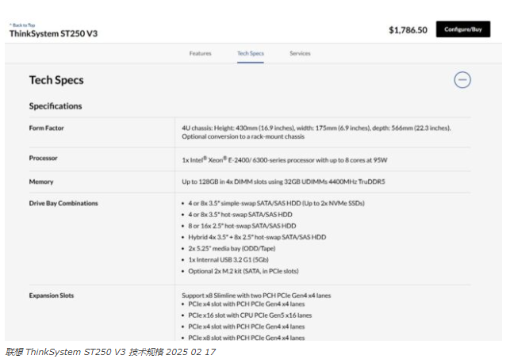
Task: Click 'Support x8 Slimline with two PCH' text
Action: tap(256, 296)
